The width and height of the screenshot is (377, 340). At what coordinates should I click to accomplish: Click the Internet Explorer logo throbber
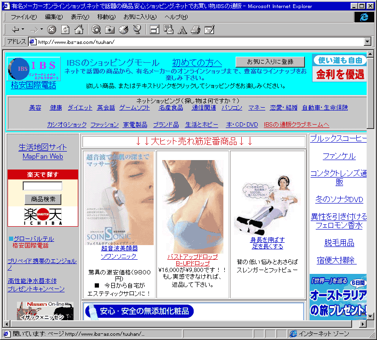pos(364,17)
